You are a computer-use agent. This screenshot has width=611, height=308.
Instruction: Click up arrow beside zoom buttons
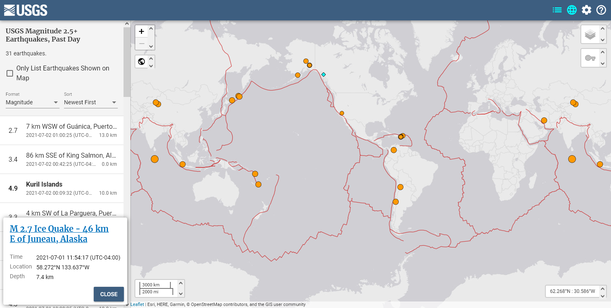click(x=151, y=29)
